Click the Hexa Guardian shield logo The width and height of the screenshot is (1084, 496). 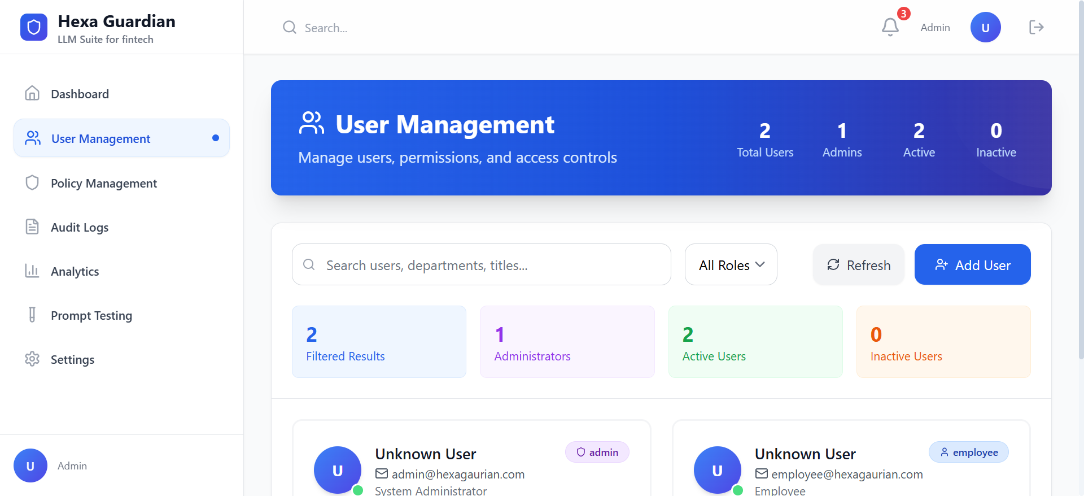(34, 27)
